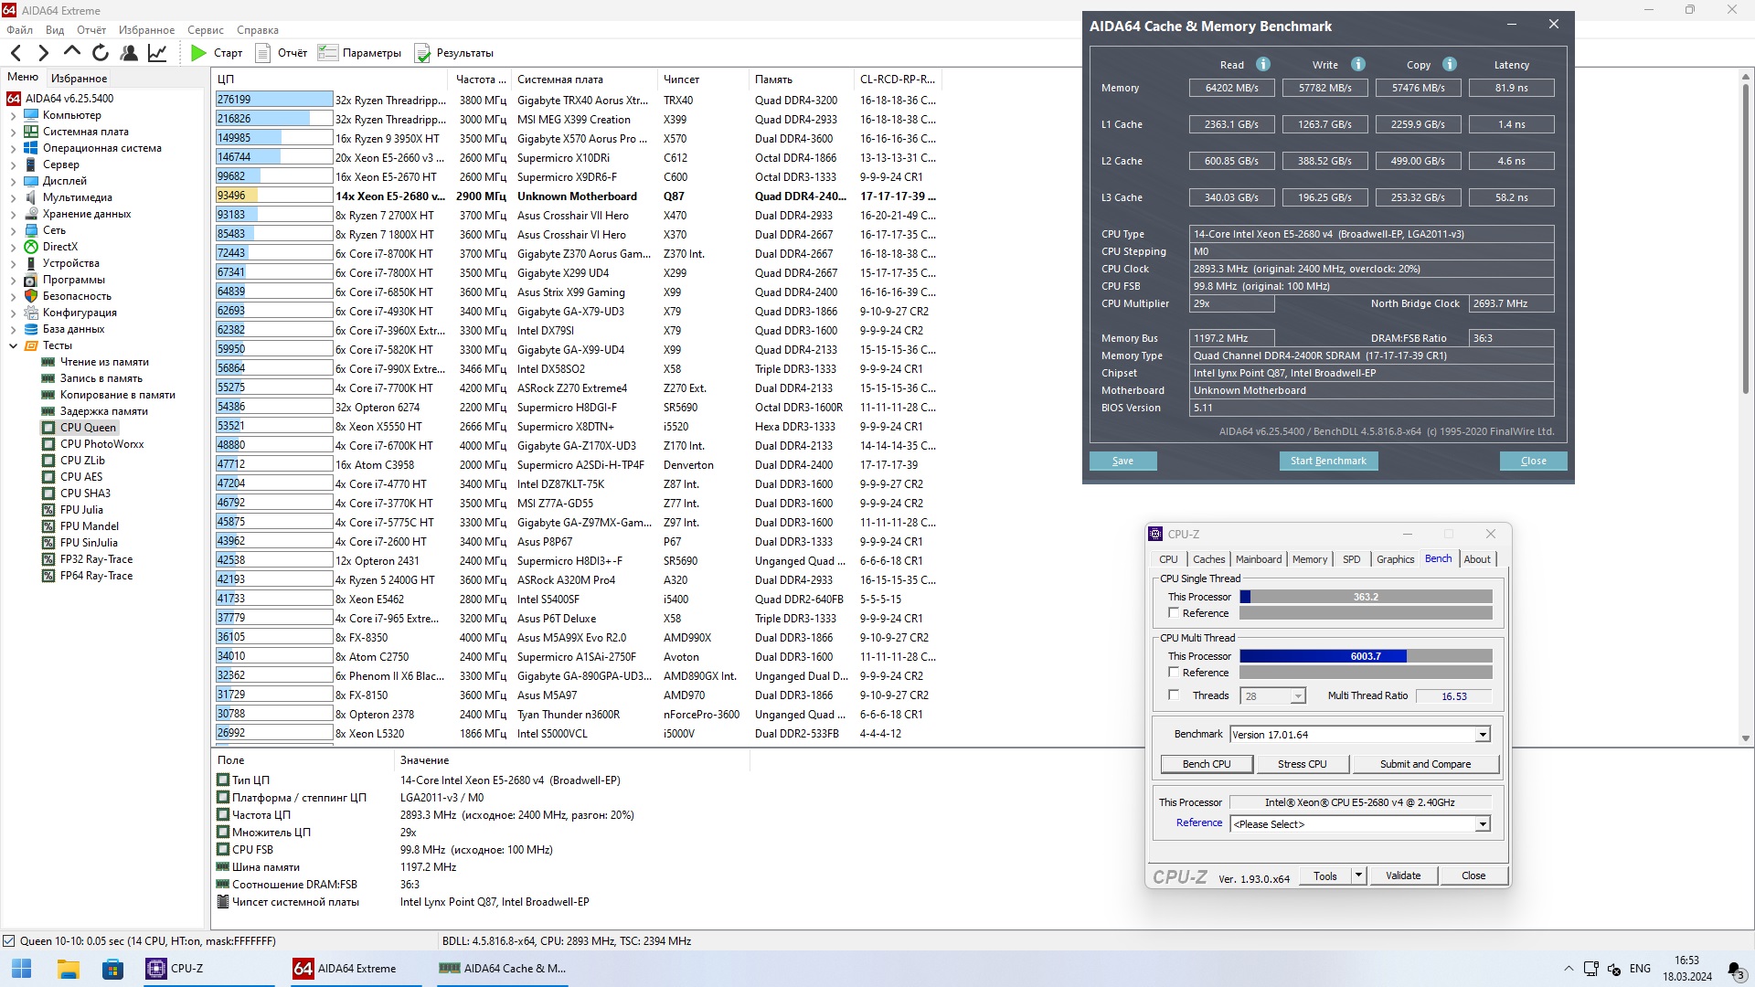The width and height of the screenshot is (1755, 987).
Task: Select AIDA64 v6.25.5400 root tree icon
Action: pos(14,99)
